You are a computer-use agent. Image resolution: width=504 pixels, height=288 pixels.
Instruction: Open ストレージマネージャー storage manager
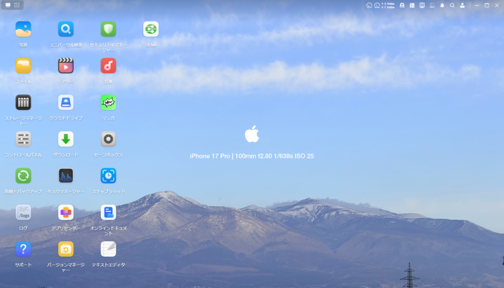coord(23,102)
